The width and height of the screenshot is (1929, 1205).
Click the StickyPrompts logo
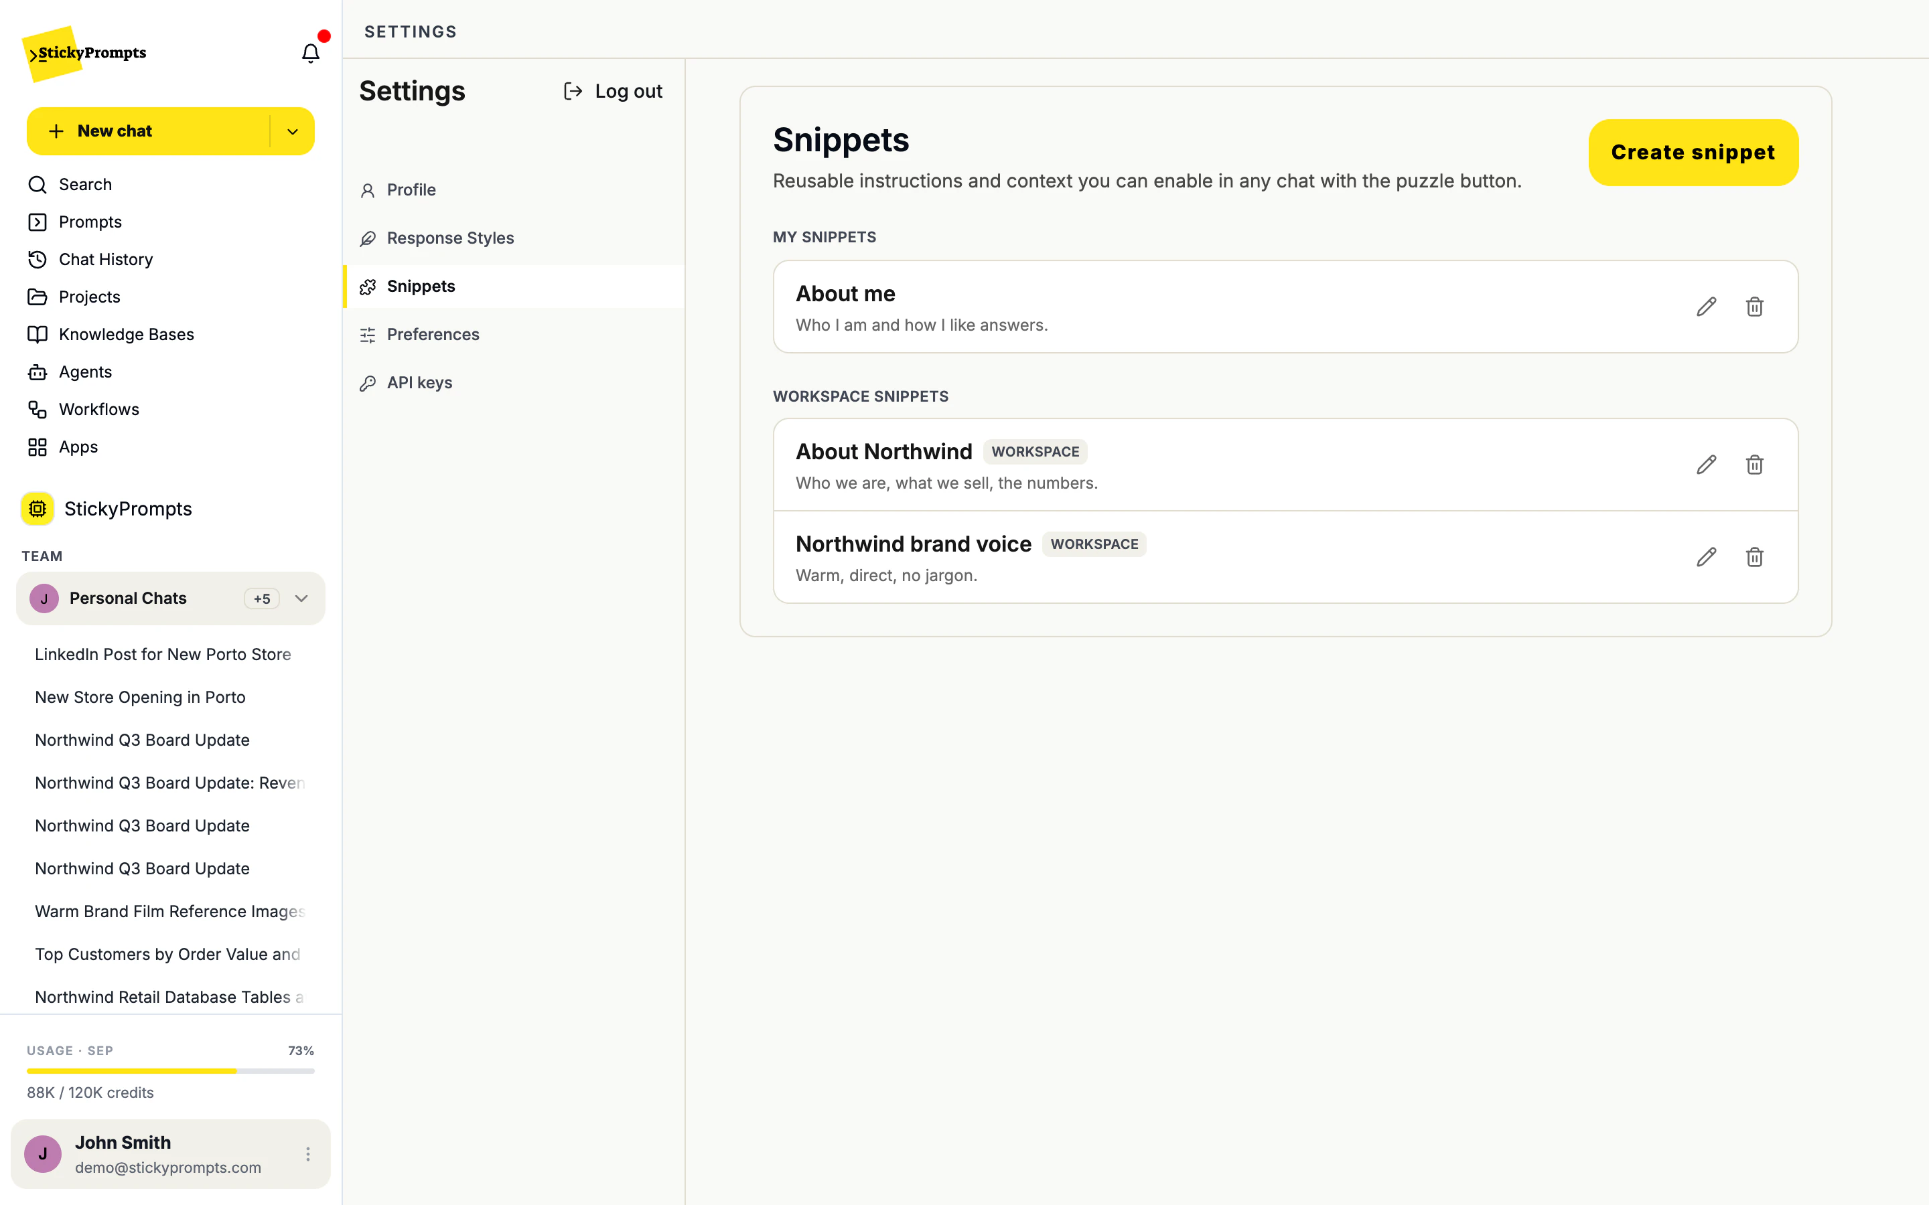(x=85, y=54)
